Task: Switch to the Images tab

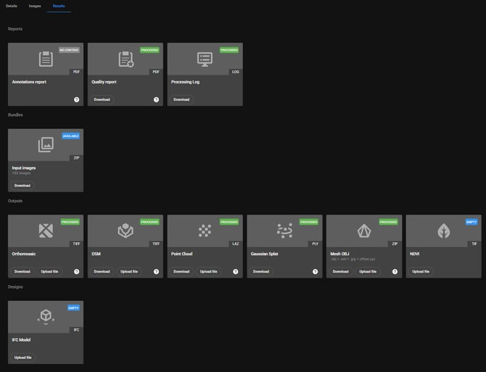Action: pos(35,6)
